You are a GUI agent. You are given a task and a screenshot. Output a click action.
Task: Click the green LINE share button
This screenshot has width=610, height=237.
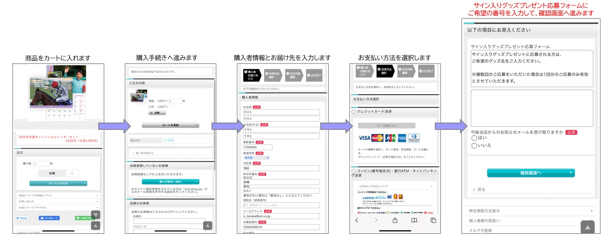pyautogui.click(x=85, y=218)
